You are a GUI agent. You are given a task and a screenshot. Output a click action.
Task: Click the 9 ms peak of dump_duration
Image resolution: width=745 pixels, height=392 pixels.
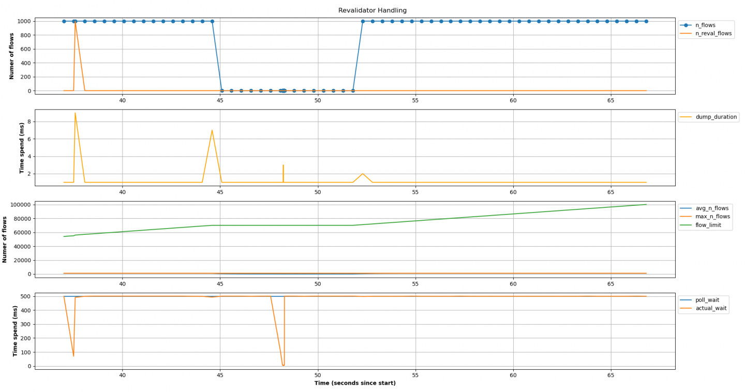(75, 113)
